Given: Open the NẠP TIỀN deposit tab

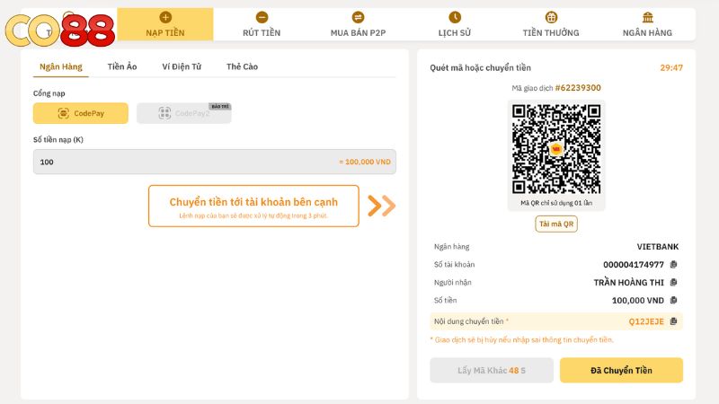Looking at the screenshot, I should coord(165,24).
